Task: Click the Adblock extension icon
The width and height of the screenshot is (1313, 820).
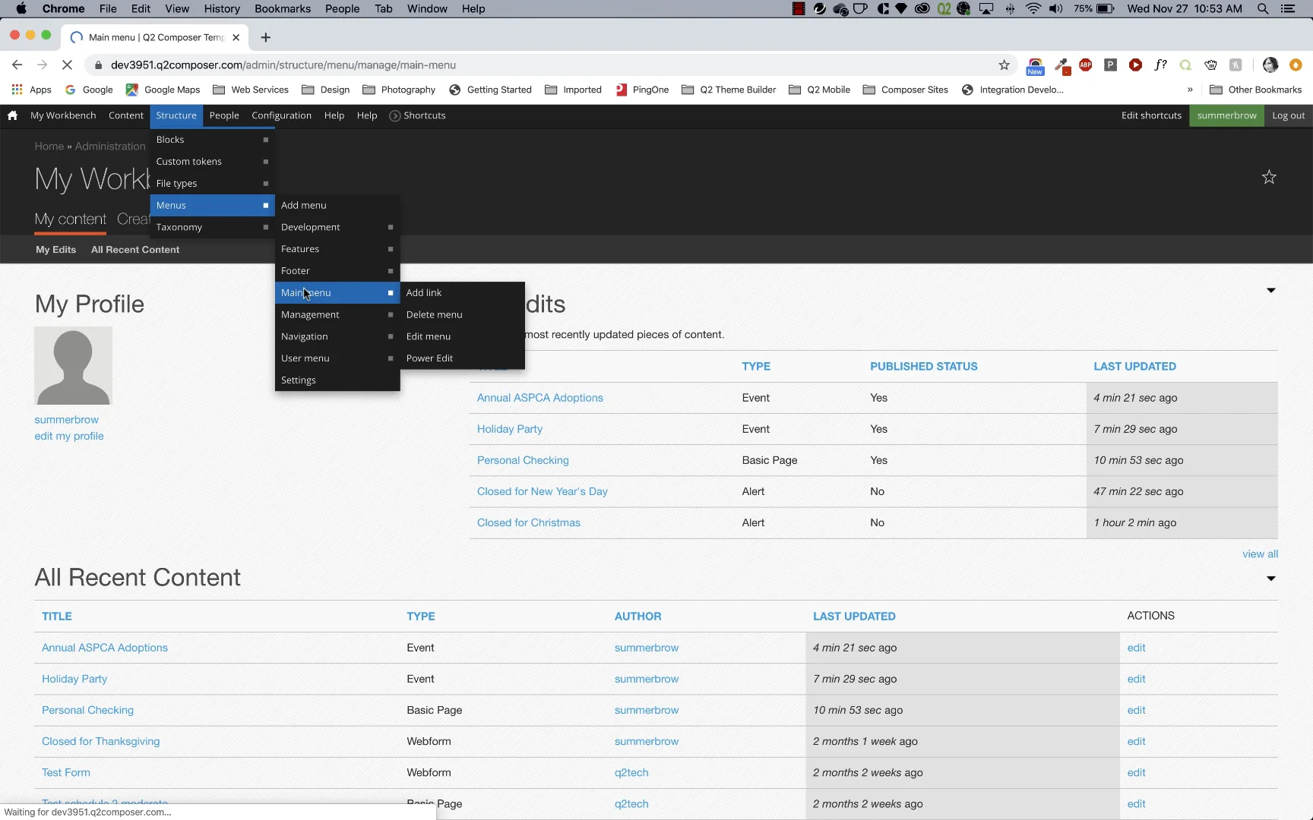Action: tap(1085, 65)
